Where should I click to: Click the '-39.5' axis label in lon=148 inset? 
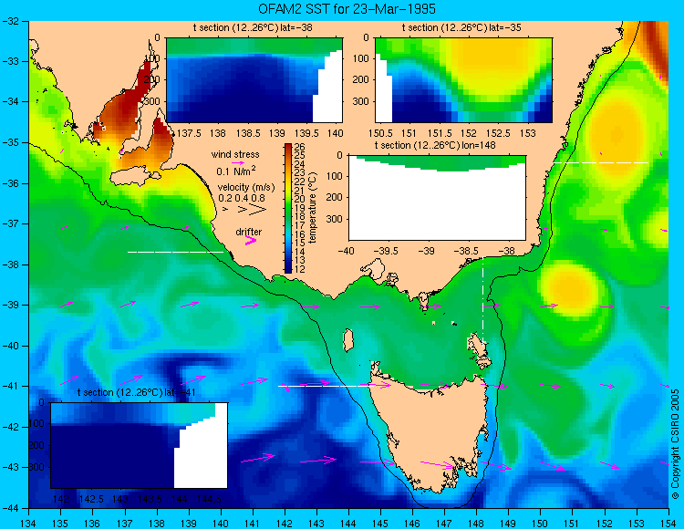tap(386, 251)
